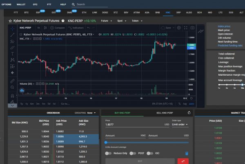Toggle the IOC switch
The width and height of the screenshot is (245, 164).
tap(150, 153)
